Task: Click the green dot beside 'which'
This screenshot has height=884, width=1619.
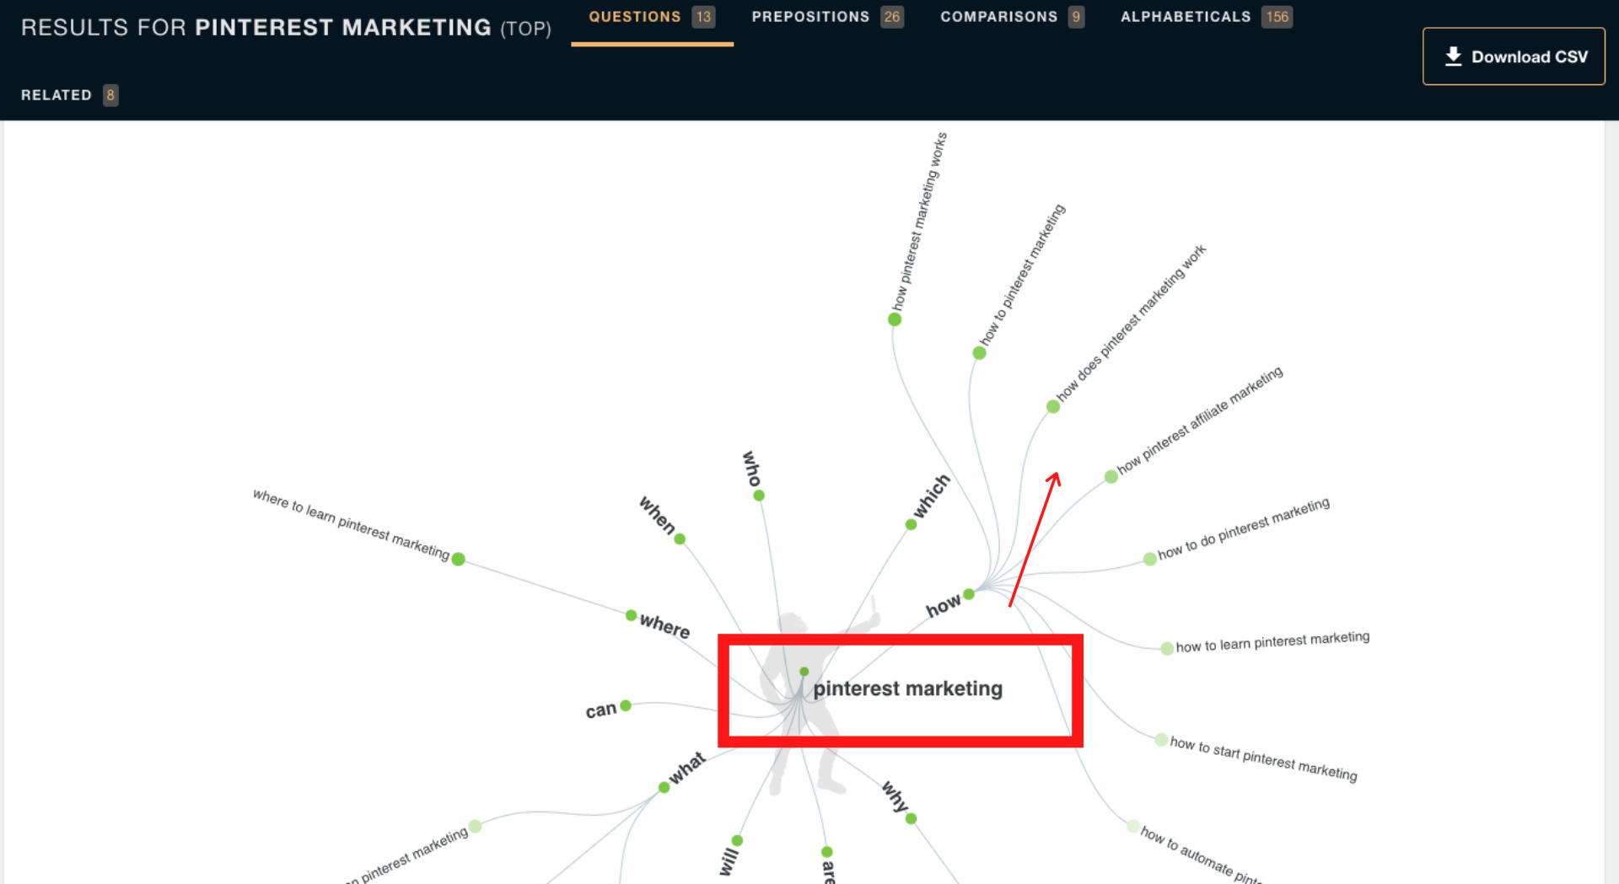Action: pos(911,525)
